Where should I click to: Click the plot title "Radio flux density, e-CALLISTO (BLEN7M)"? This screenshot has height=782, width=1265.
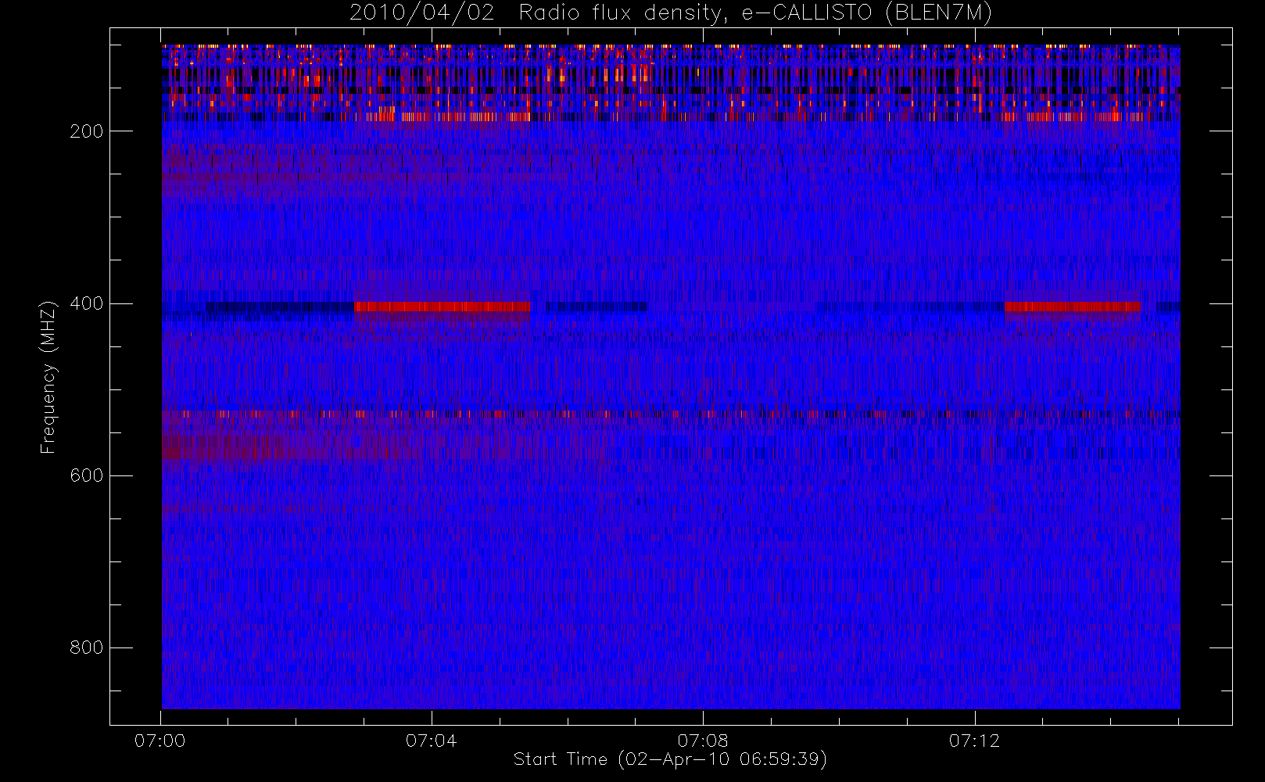pyautogui.click(x=755, y=13)
